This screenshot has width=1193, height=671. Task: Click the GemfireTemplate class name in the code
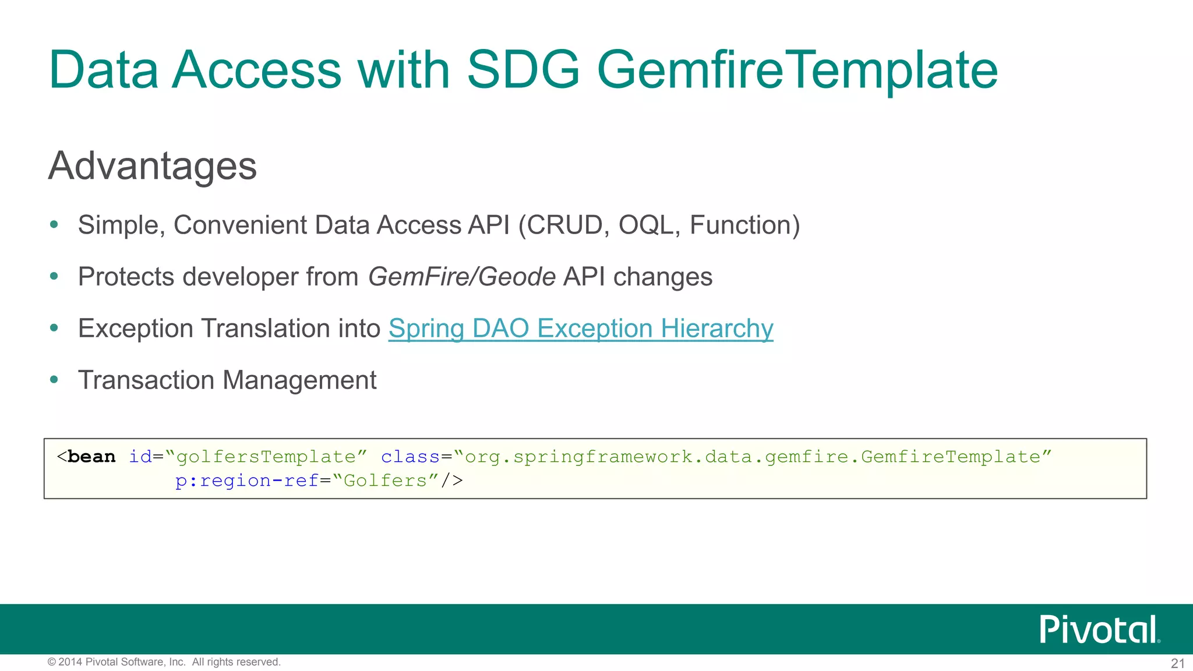click(x=951, y=457)
